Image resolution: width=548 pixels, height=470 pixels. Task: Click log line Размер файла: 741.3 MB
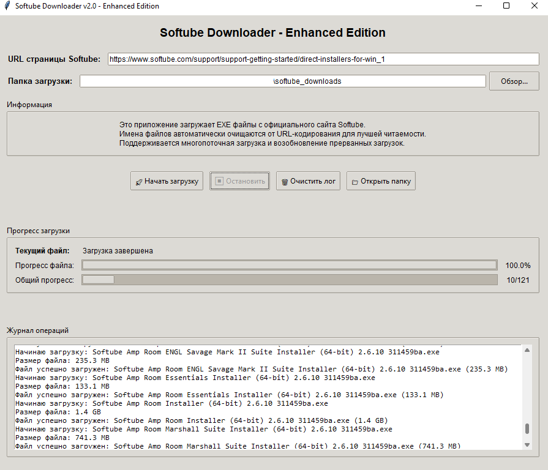[62, 438]
